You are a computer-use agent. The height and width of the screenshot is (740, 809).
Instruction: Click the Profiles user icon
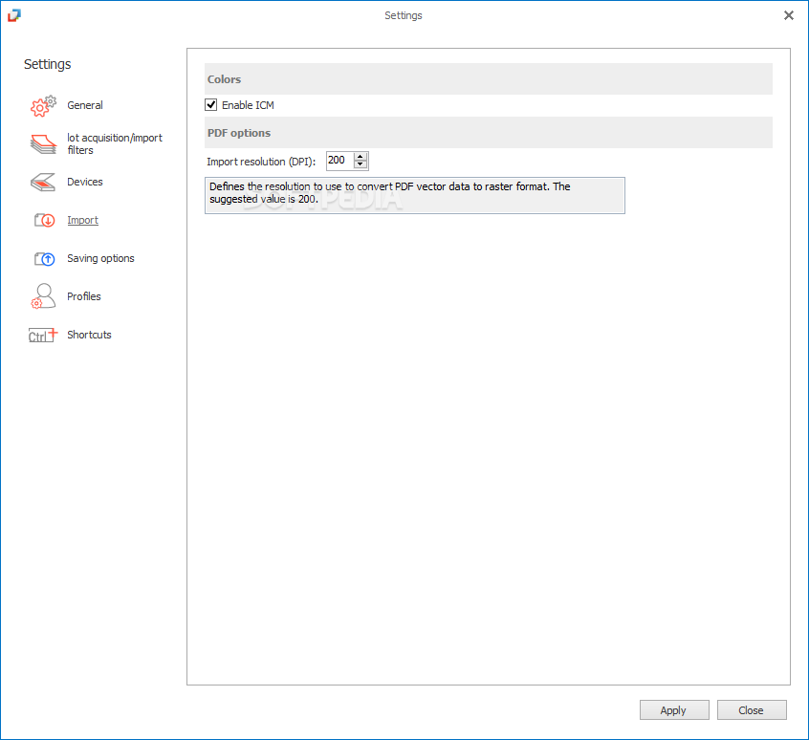click(x=43, y=296)
